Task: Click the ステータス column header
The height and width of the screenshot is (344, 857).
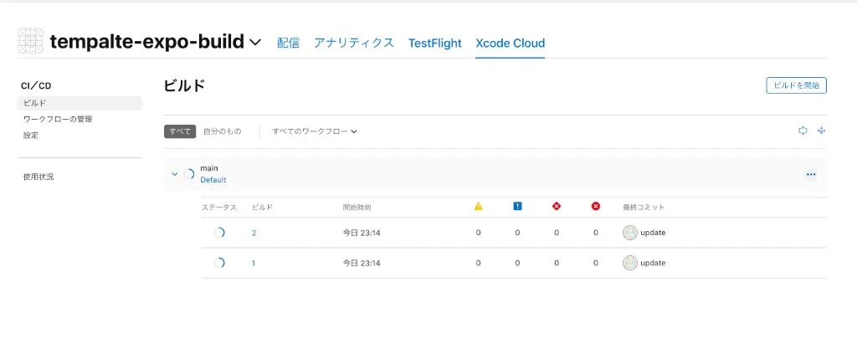Action: [x=219, y=208]
